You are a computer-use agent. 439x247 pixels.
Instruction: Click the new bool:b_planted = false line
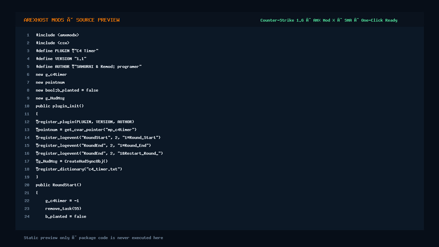click(x=67, y=90)
